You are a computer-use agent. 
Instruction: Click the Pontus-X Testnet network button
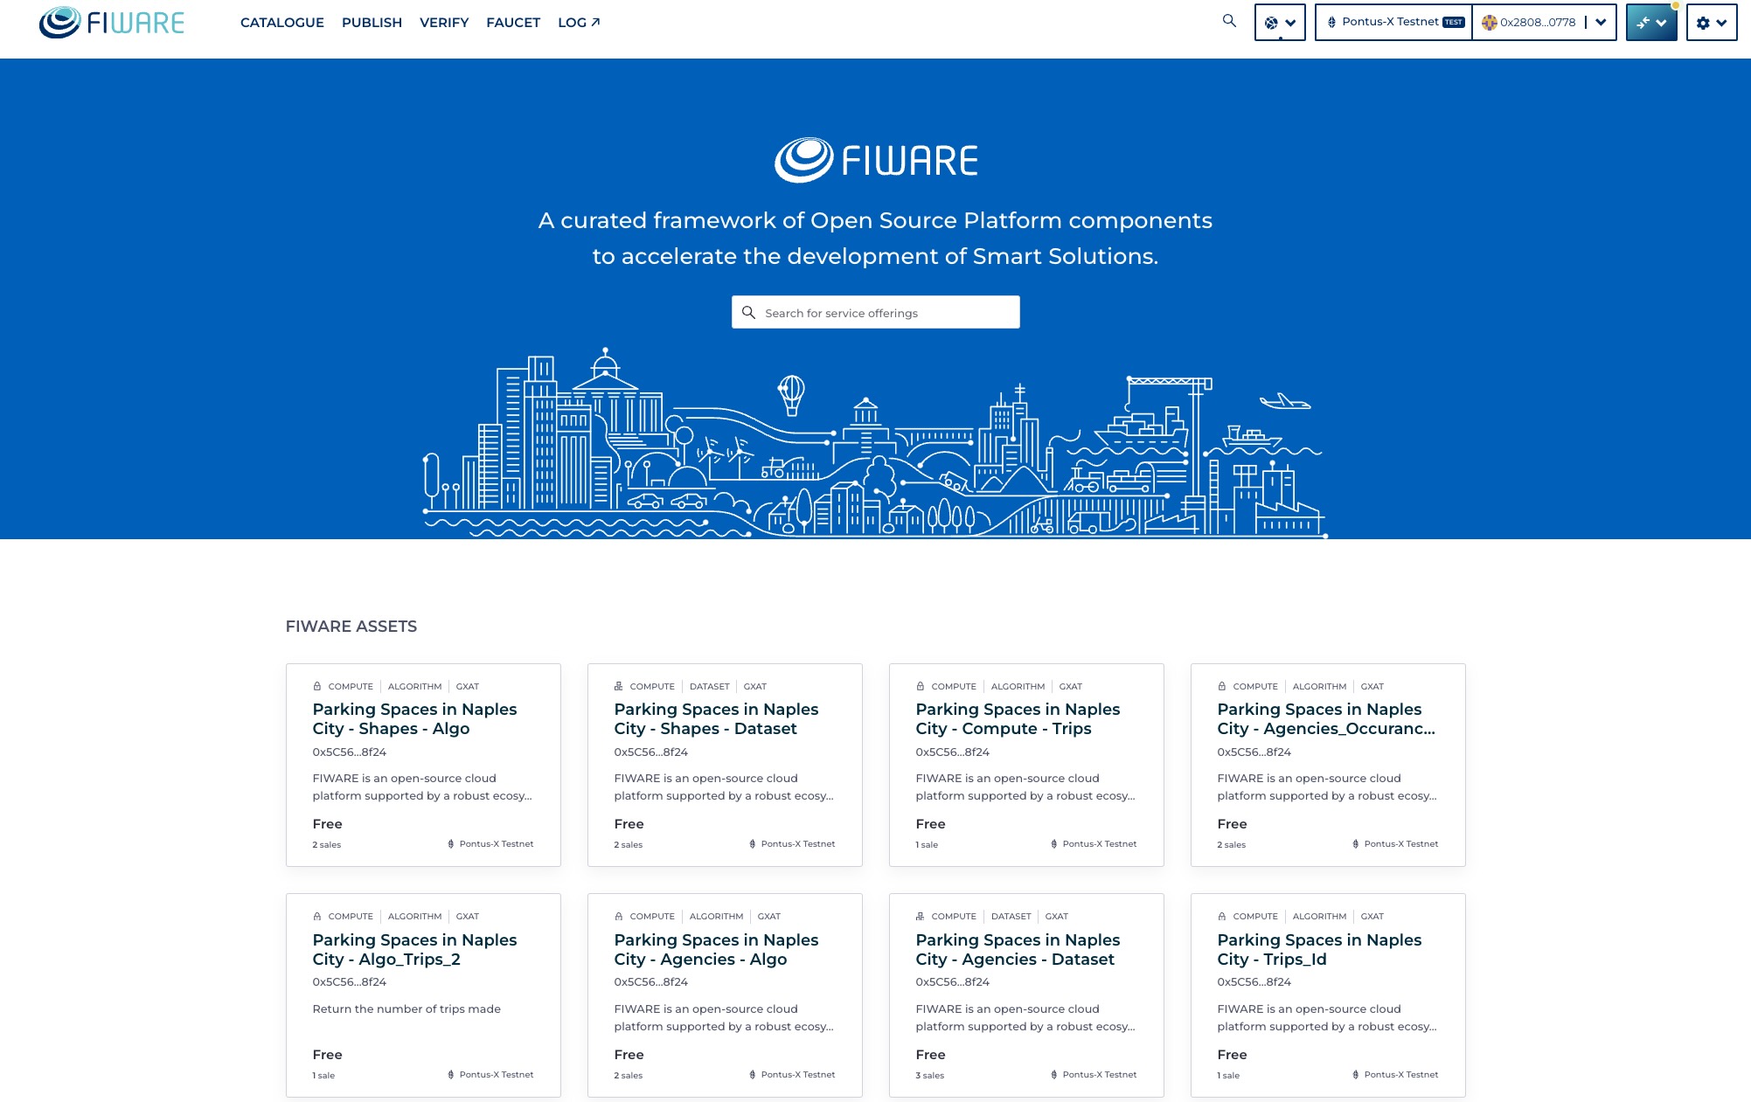1393,23
